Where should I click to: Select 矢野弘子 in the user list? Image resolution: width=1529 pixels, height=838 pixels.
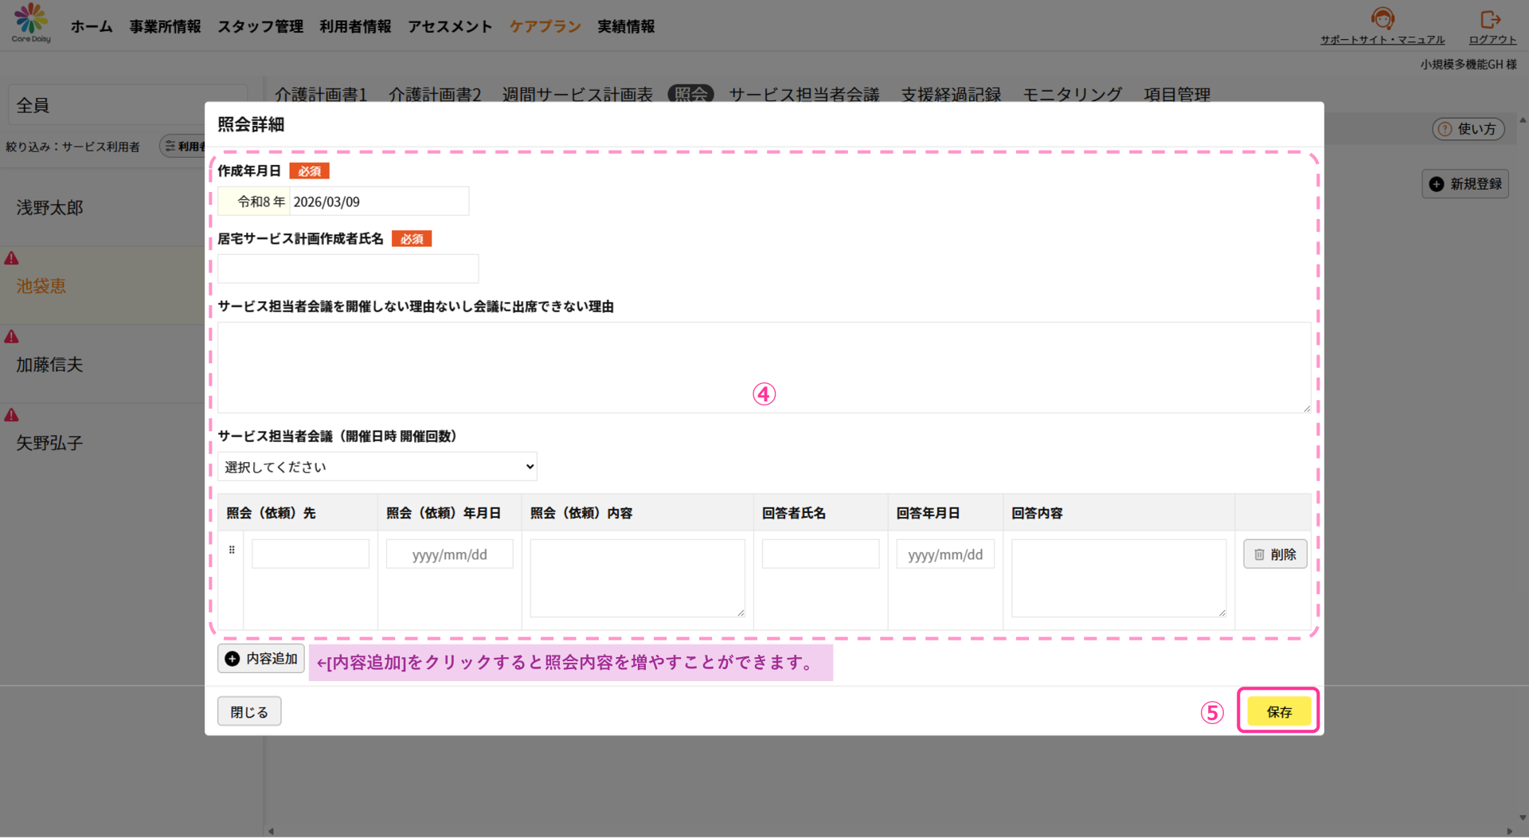pyautogui.click(x=49, y=443)
